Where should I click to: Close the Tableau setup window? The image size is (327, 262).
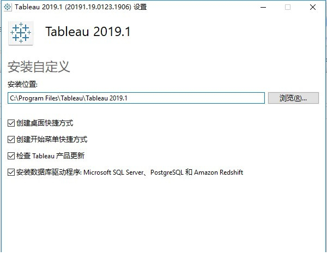tap(313, 7)
